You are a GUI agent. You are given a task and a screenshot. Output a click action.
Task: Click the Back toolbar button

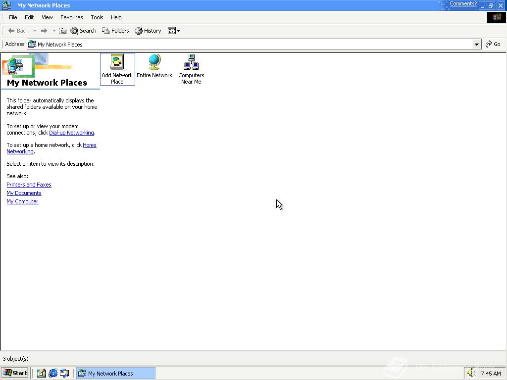18,31
